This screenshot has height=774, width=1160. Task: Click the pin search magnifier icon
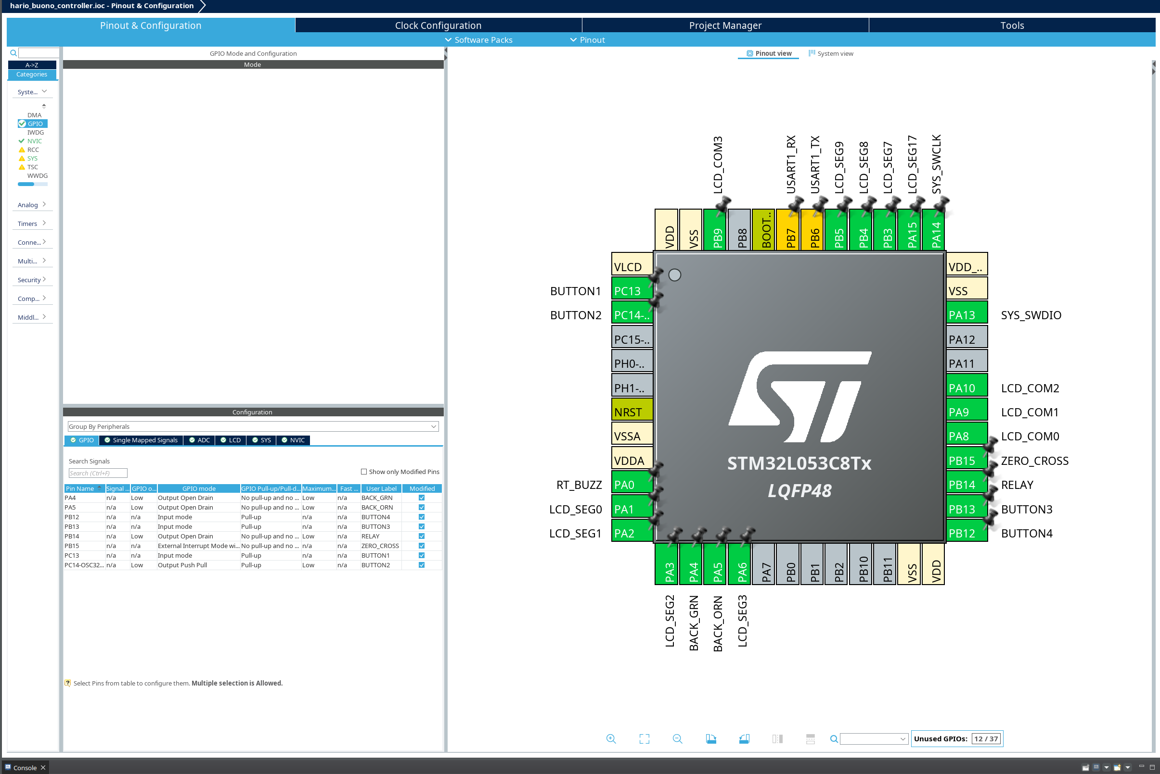(834, 739)
